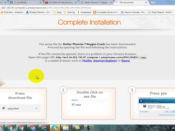Open the Display Planner bookmark
The height and width of the screenshot is (131, 175).
click(x=38, y=12)
